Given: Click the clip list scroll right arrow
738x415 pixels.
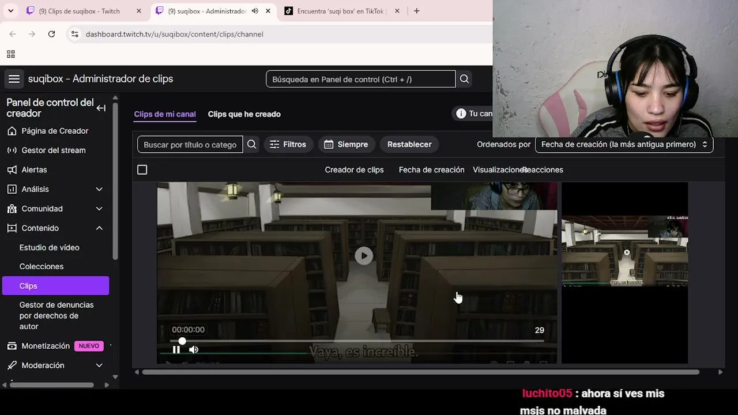Looking at the screenshot, I should [720, 372].
